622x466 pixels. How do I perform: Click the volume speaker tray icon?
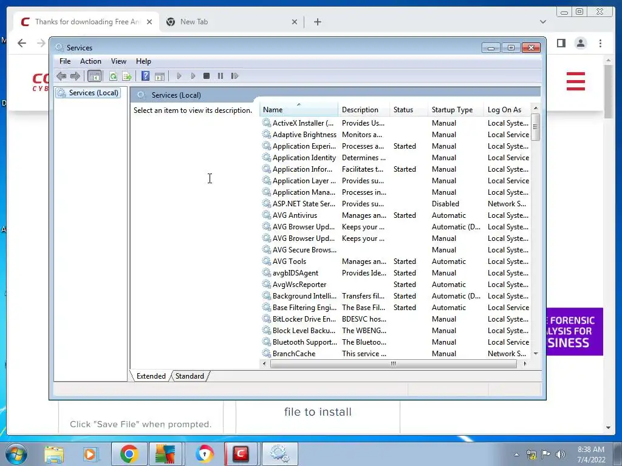561,454
